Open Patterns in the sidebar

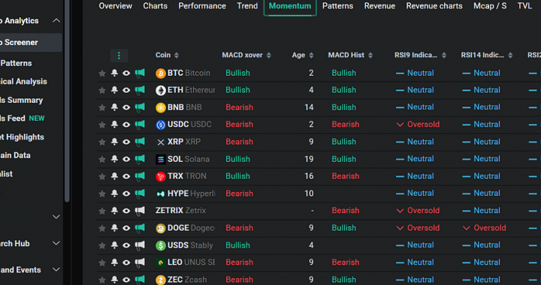click(x=17, y=63)
